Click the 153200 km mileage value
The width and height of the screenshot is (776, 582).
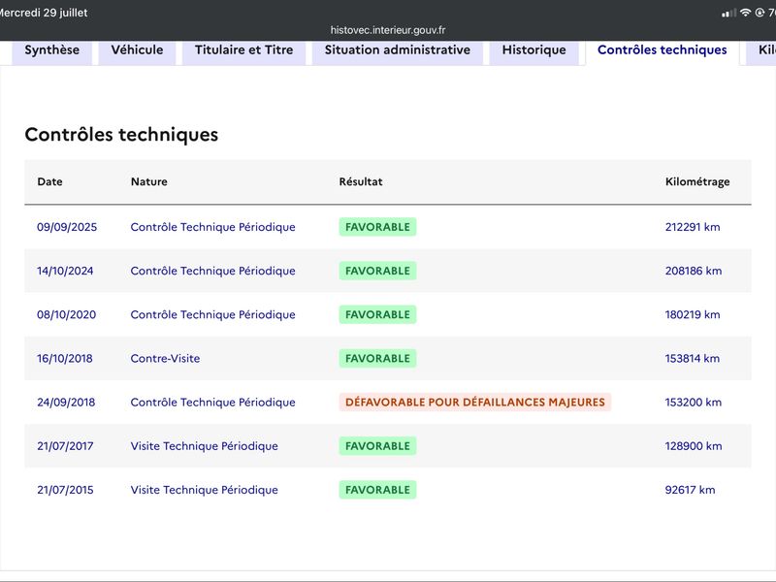point(694,403)
